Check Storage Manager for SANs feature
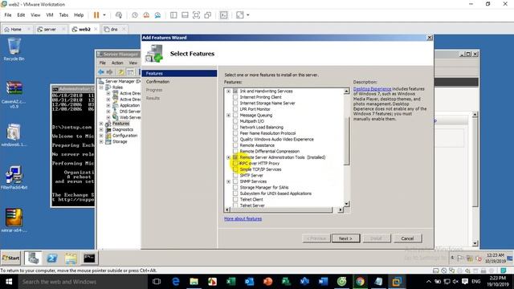Screen dimensions: 514x289 (235, 187)
